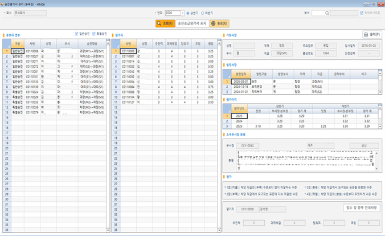The image size is (385, 236).
Task: Click the 종료(X) exit button
Action: (x=219, y=23)
